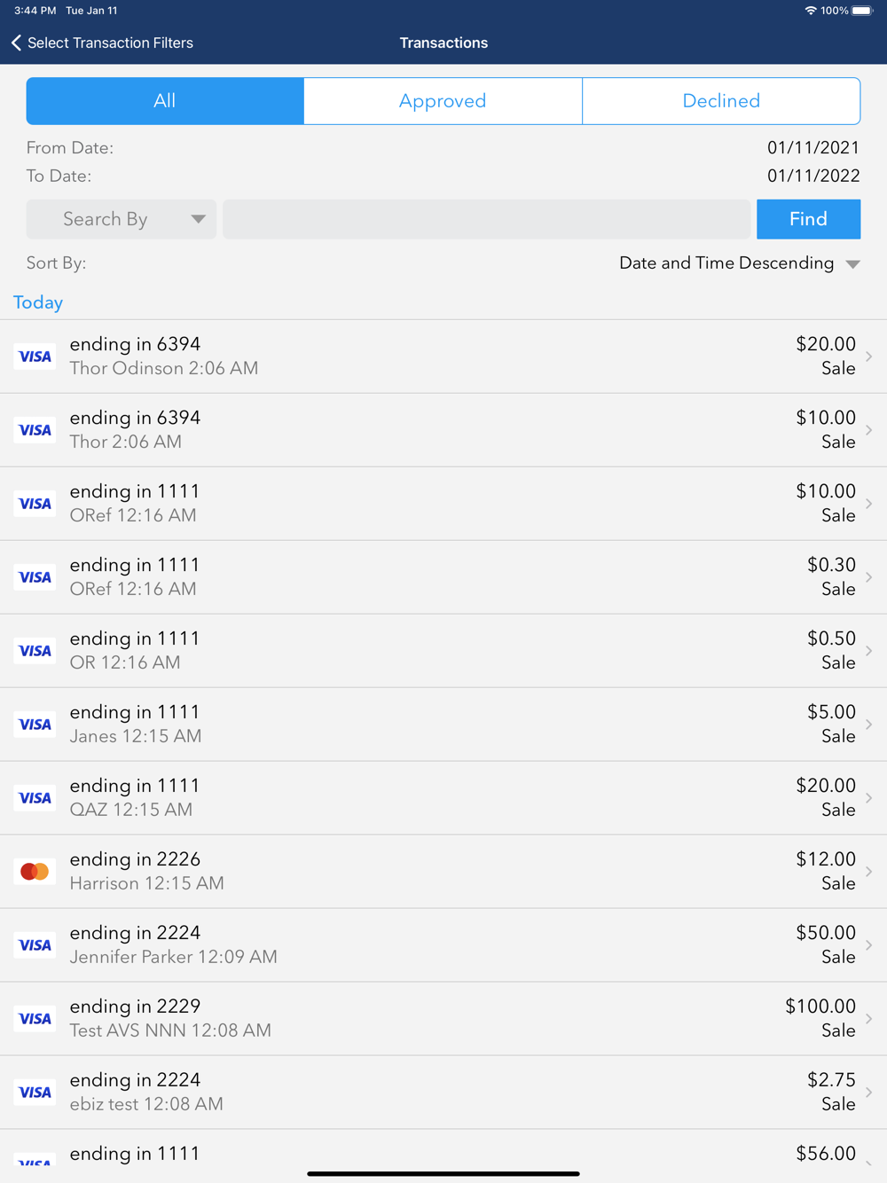Viewport: 887px width, 1183px height.
Task: Tap the $2.75 amount
Action: pos(831,1080)
